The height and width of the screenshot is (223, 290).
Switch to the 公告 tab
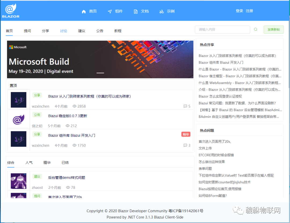(100, 31)
